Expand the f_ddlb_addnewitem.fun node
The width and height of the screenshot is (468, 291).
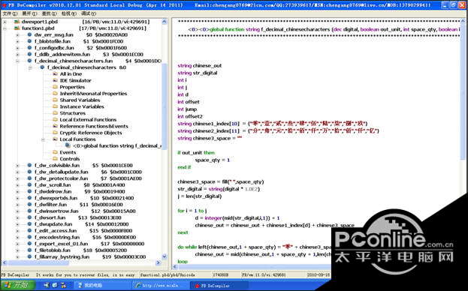click(17, 55)
